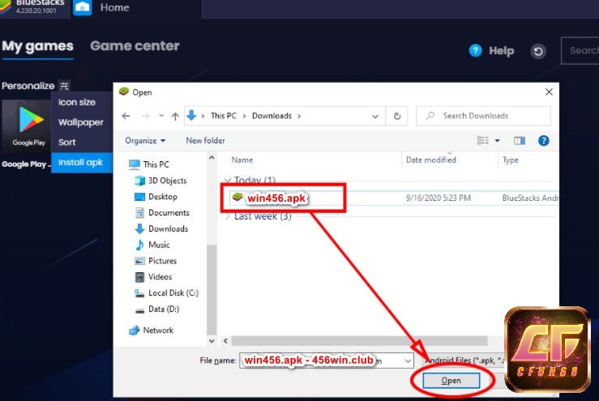Click the BlueStacks Search box
The width and height of the screenshot is (599, 401).
point(580,50)
